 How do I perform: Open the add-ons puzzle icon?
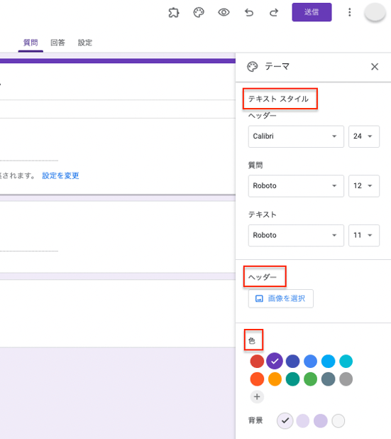pos(174,13)
